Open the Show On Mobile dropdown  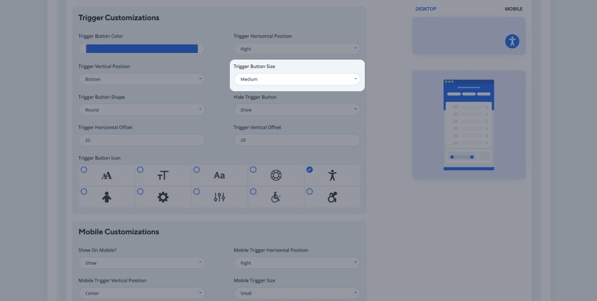tap(141, 263)
